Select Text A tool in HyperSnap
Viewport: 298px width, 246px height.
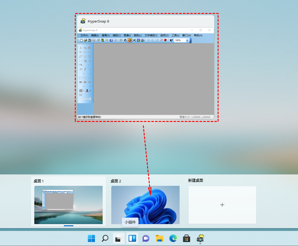pos(90,61)
